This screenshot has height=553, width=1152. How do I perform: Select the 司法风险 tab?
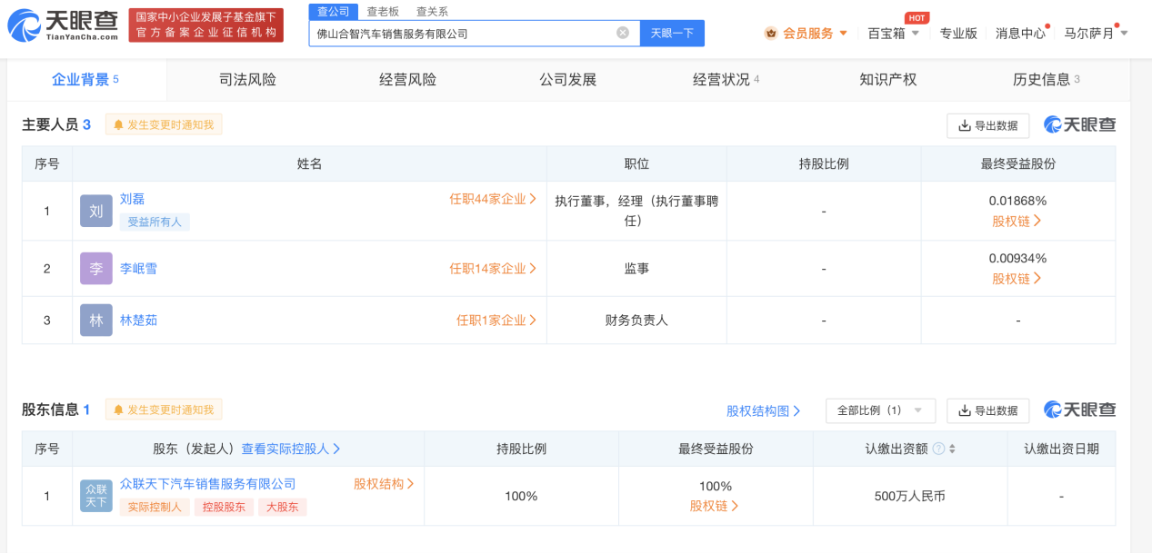tap(247, 80)
